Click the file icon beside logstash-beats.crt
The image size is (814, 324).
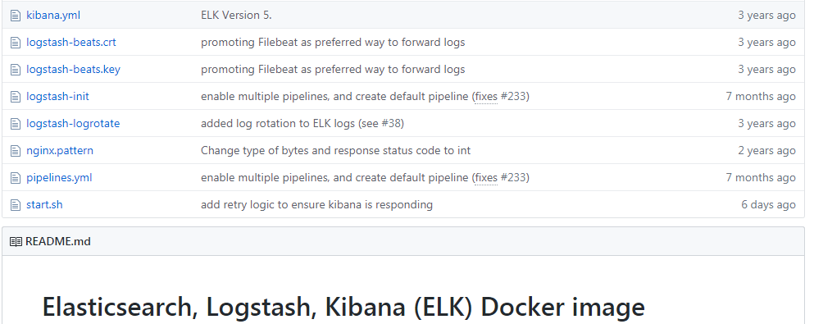[x=16, y=43]
